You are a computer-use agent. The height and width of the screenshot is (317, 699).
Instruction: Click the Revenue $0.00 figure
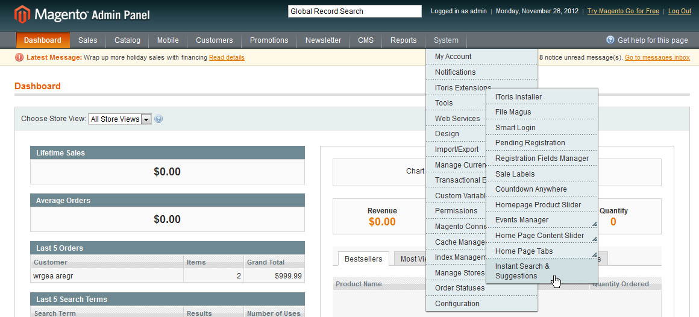pos(382,222)
